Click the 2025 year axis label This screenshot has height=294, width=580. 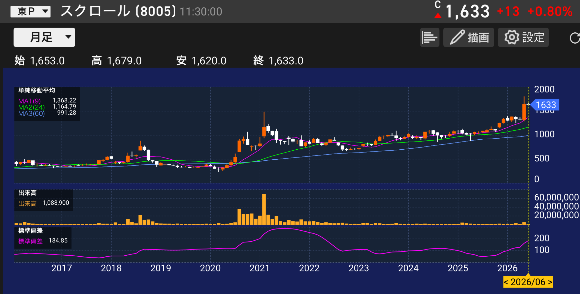coord(458,268)
